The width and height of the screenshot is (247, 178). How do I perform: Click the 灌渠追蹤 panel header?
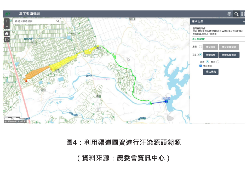[x=206, y=21]
